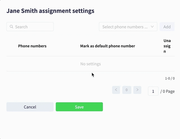Click the magnifier icon in Search box
180x139 pixels.
pyautogui.click(x=11, y=27)
